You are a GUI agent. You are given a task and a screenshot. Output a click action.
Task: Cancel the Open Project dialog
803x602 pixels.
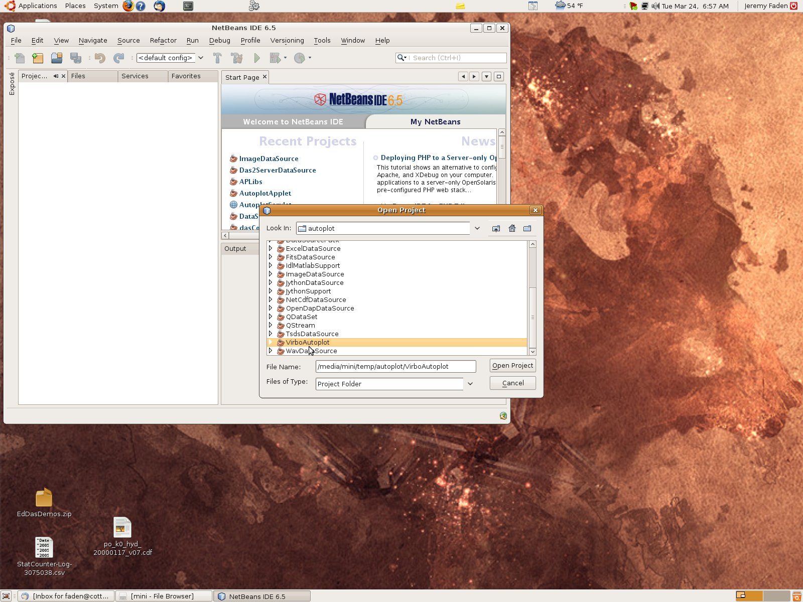click(x=512, y=383)
